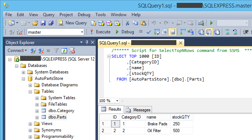The width and height of the screenshot is (252, 140).
Task: Open the Object Explorer window position menu
Action: 81,42
